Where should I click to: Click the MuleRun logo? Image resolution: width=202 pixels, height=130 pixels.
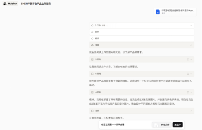tap(10, 4)
